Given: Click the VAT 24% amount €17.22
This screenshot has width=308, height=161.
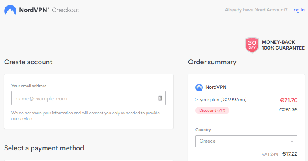Looking at the screenshot, I should coord(290,154).
